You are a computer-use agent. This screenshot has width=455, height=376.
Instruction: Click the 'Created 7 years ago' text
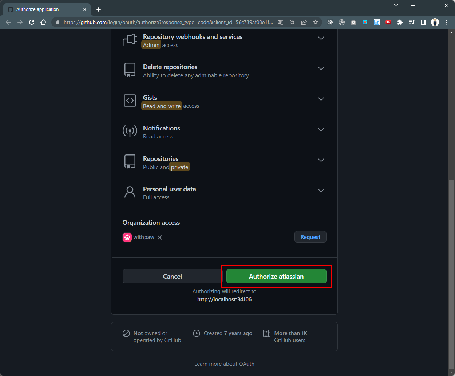(x=228, y=333)
